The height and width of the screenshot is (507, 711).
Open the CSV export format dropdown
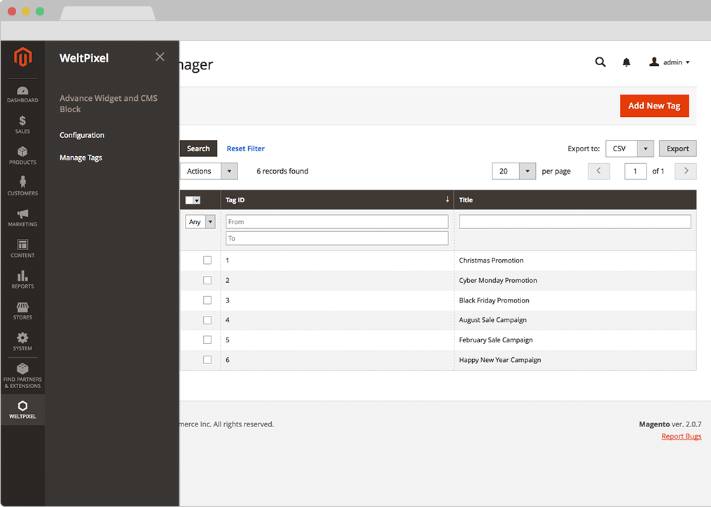tap(629, 148)
